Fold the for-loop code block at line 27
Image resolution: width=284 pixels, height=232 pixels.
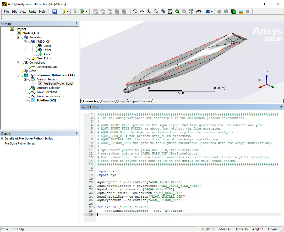point(95,207)
